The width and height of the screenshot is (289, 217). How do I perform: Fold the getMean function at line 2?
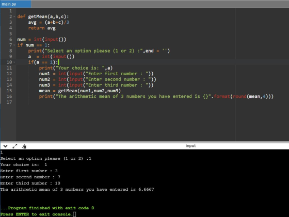click(x=14, y=16)
